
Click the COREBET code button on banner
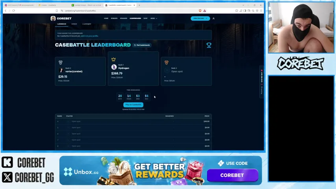click(232, 175)
